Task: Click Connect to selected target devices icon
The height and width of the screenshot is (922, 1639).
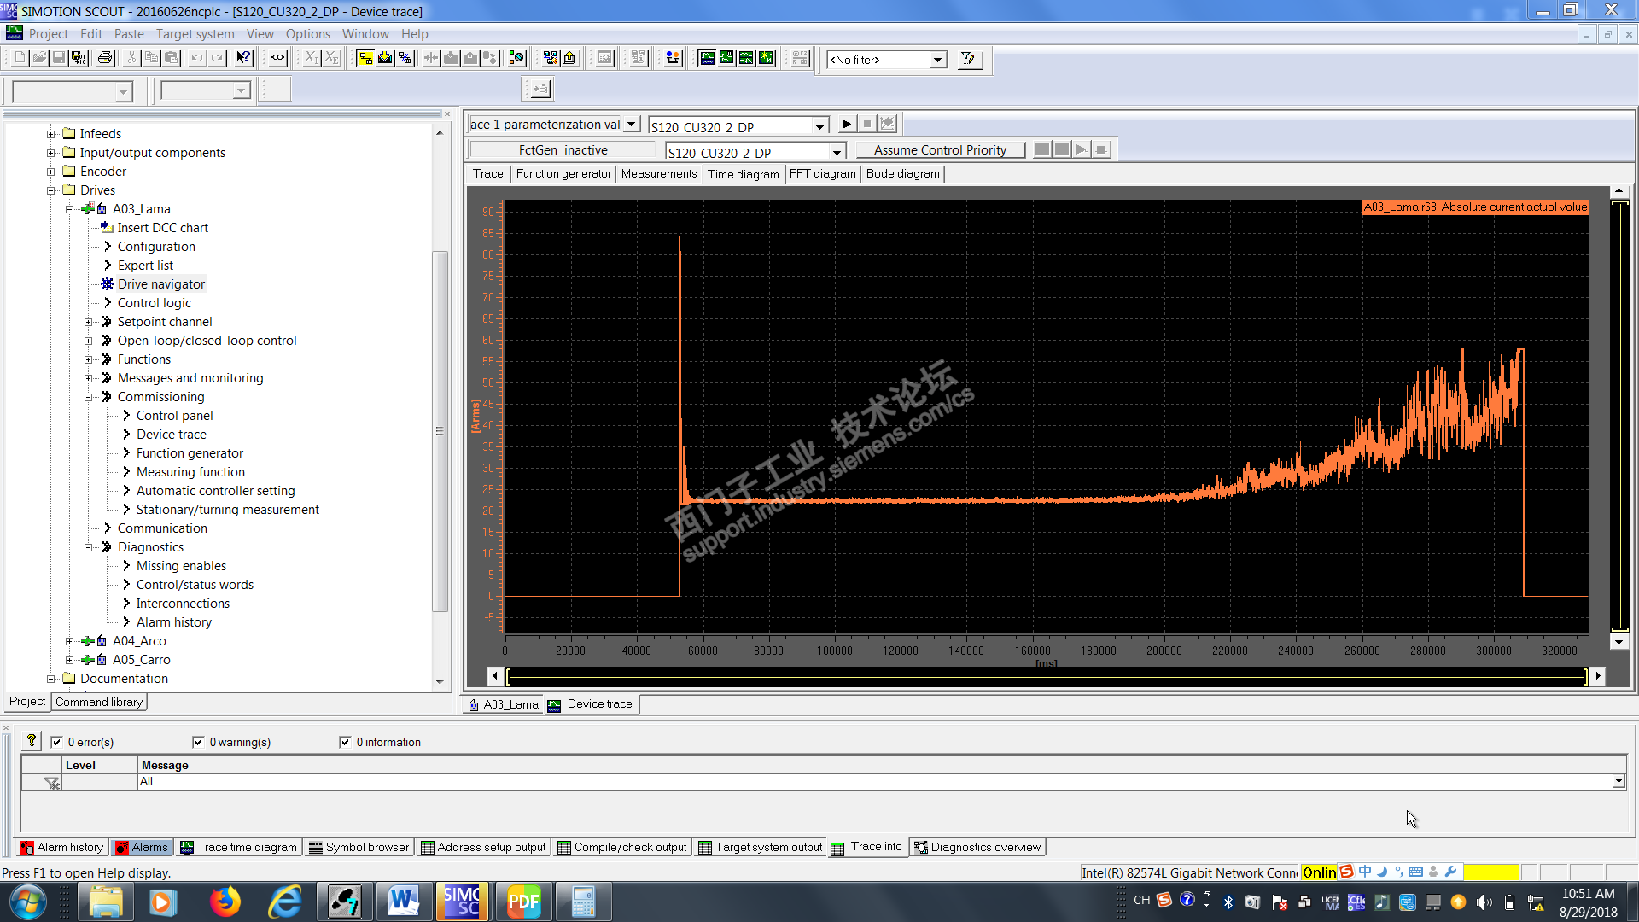Action: 365,58
